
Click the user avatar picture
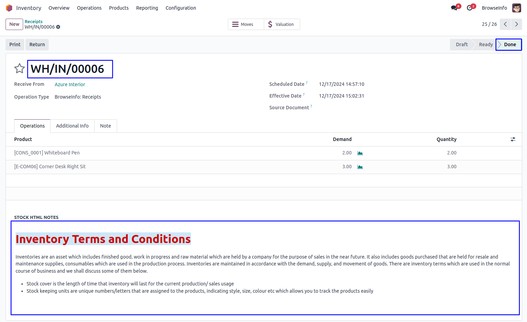point(516,8)
